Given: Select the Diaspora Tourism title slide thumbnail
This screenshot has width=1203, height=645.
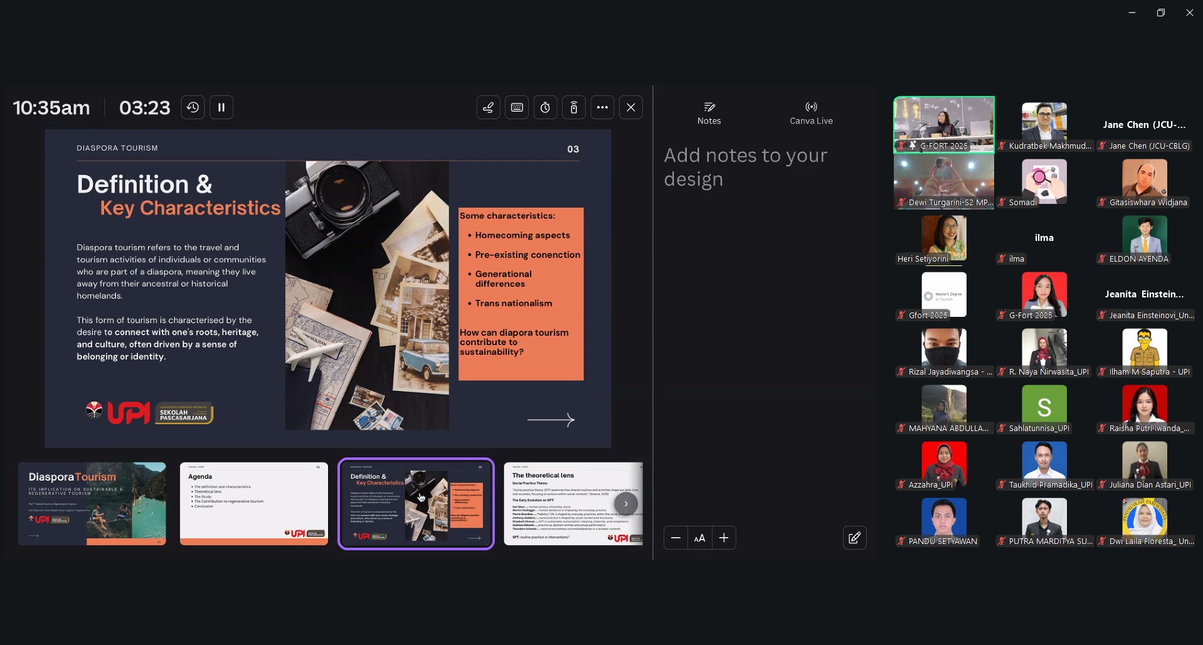Looking at the screenshot, I should click(92, 503).
